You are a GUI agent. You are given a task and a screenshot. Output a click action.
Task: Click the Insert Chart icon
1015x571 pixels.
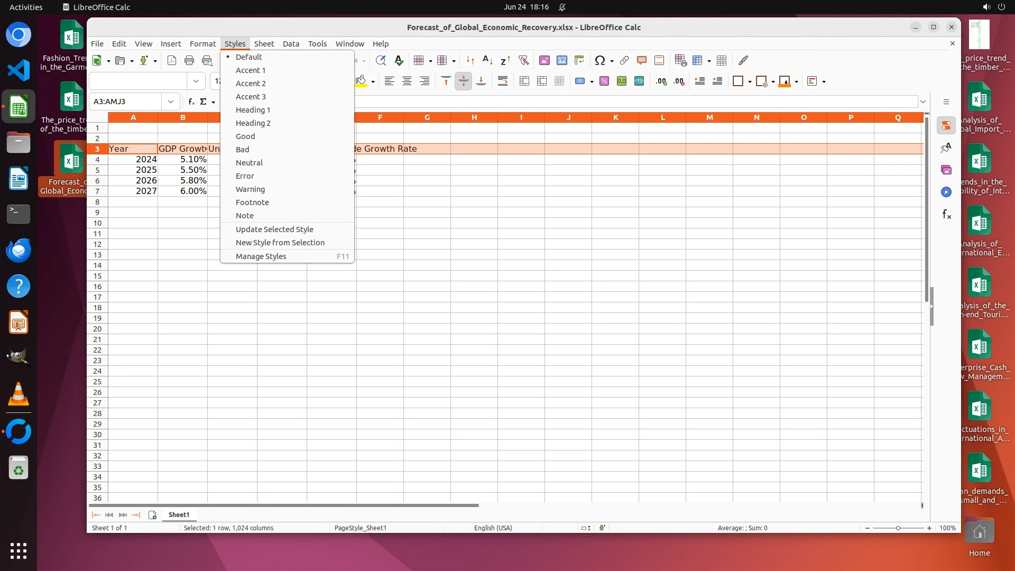point(562,60)
